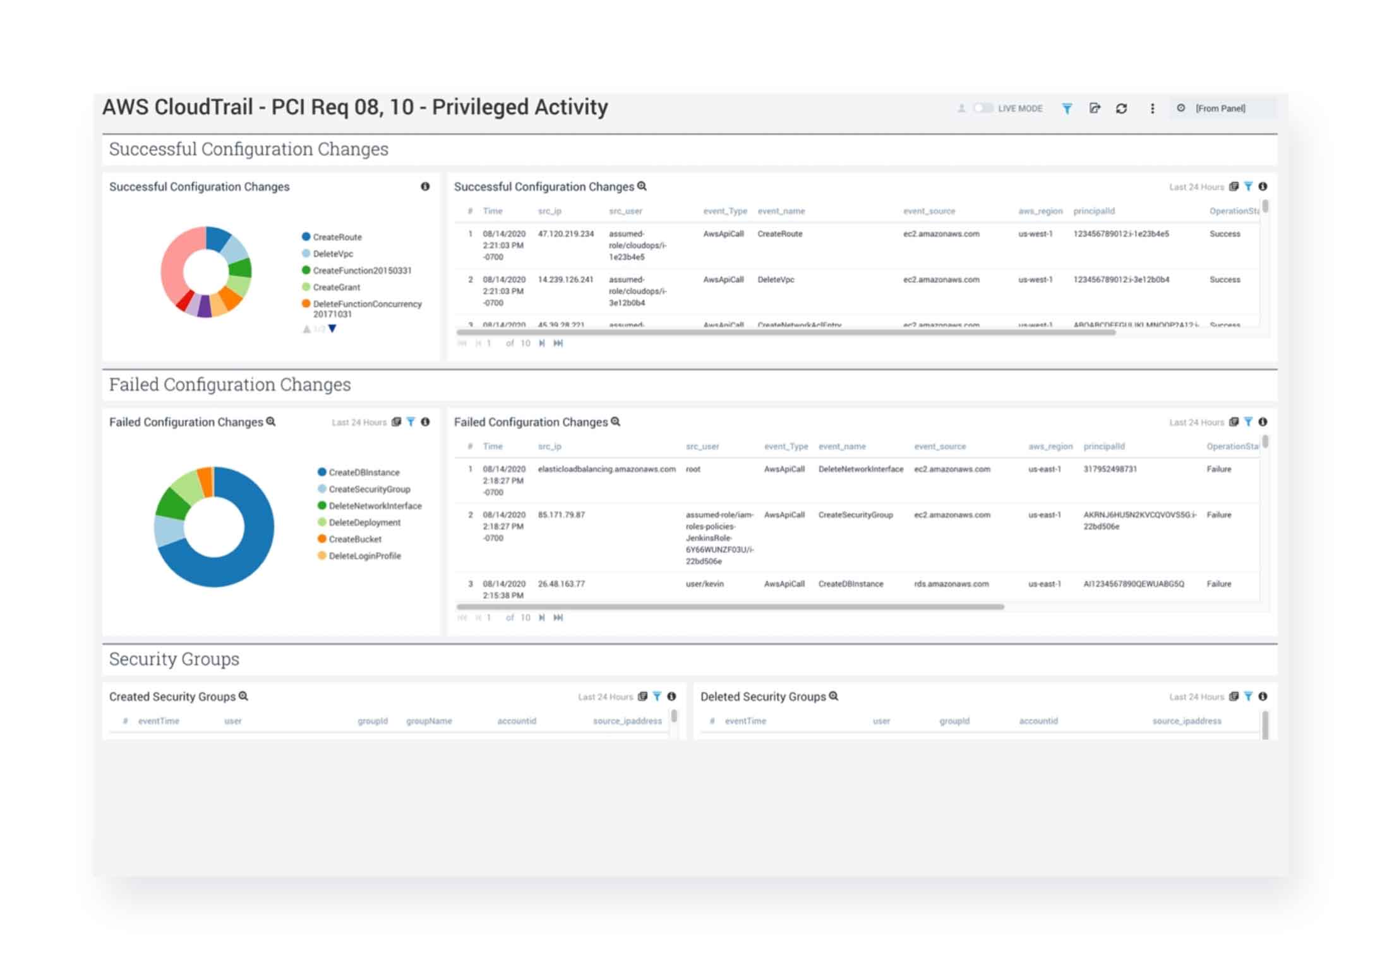This screenshot has height=970, width=1382.
Task: Click info icon on Failed Configuration Changes table panel
Action: click(x=1263, y=422)
